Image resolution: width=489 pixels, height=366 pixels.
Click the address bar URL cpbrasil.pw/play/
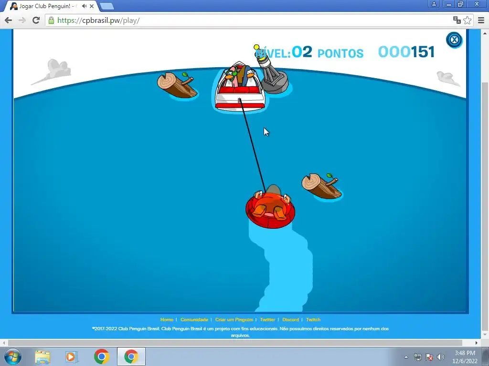[x=98, y=20]
